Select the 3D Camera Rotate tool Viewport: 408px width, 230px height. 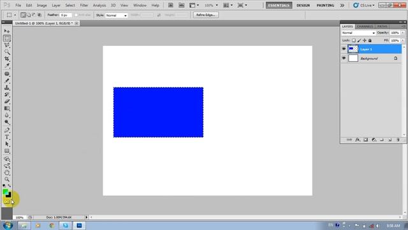pyautogui.click(x=7, y=166)
